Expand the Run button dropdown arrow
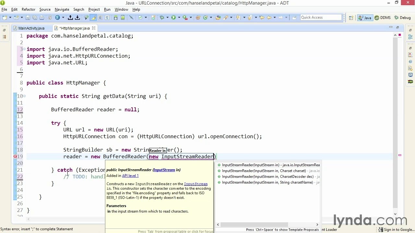 pyautogui.click(x=179, y=17)
